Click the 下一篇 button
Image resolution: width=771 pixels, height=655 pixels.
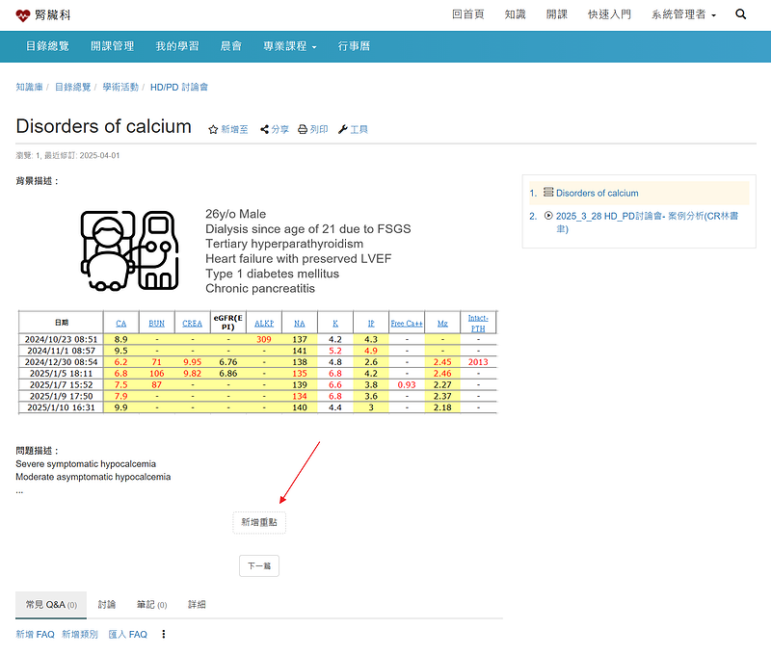pos(258,566)
